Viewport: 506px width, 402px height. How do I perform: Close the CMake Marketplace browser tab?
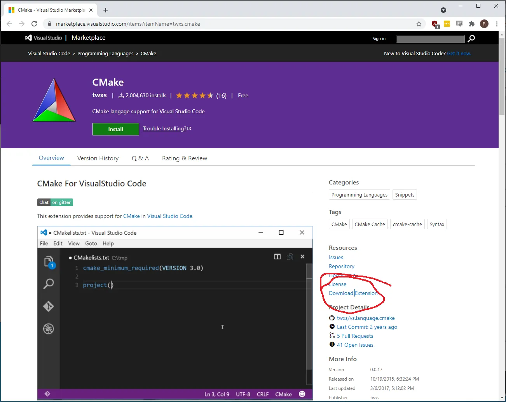[x=91, y=10]
